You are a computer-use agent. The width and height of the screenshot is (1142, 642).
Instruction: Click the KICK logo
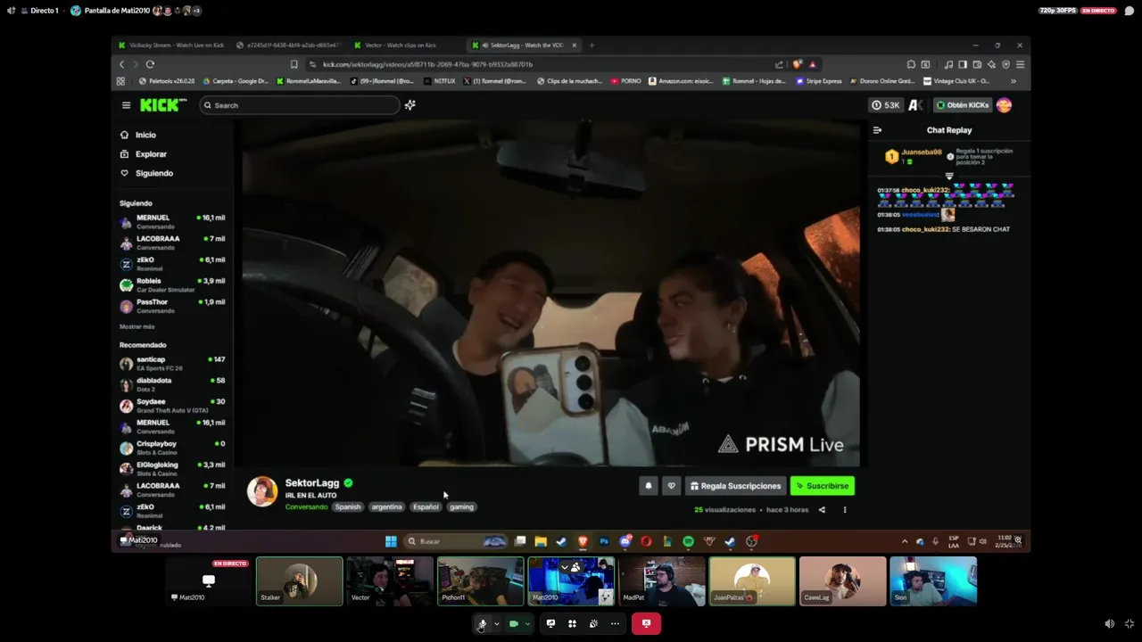163,105
